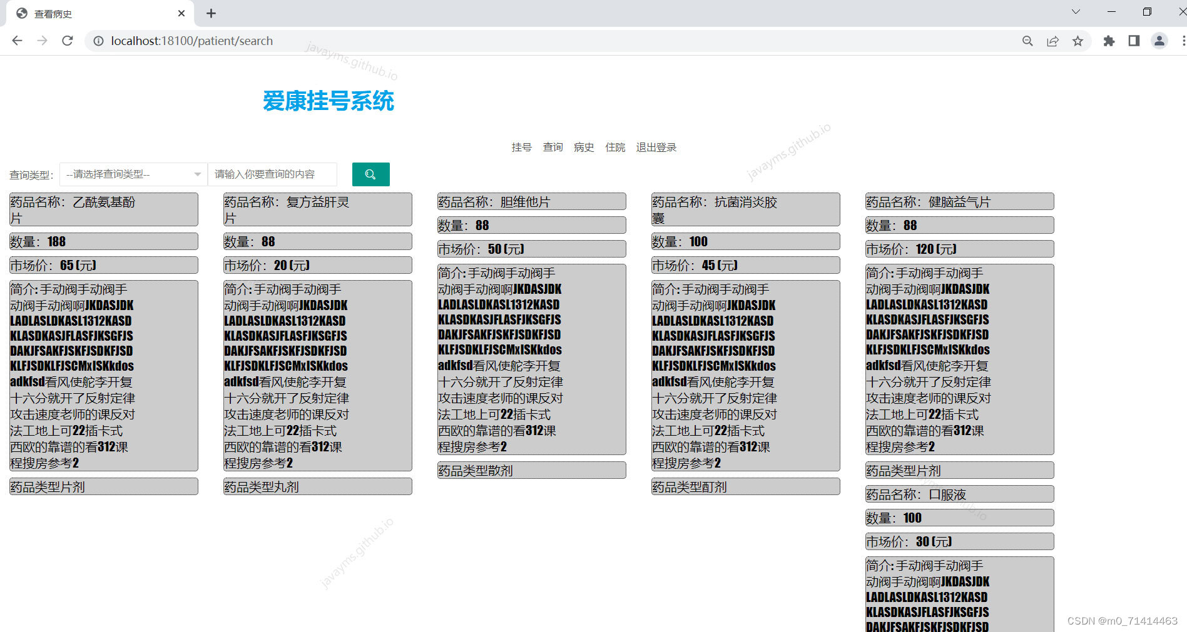
Task: Click the 市场价: 65 (元) field
Action: 104,265
